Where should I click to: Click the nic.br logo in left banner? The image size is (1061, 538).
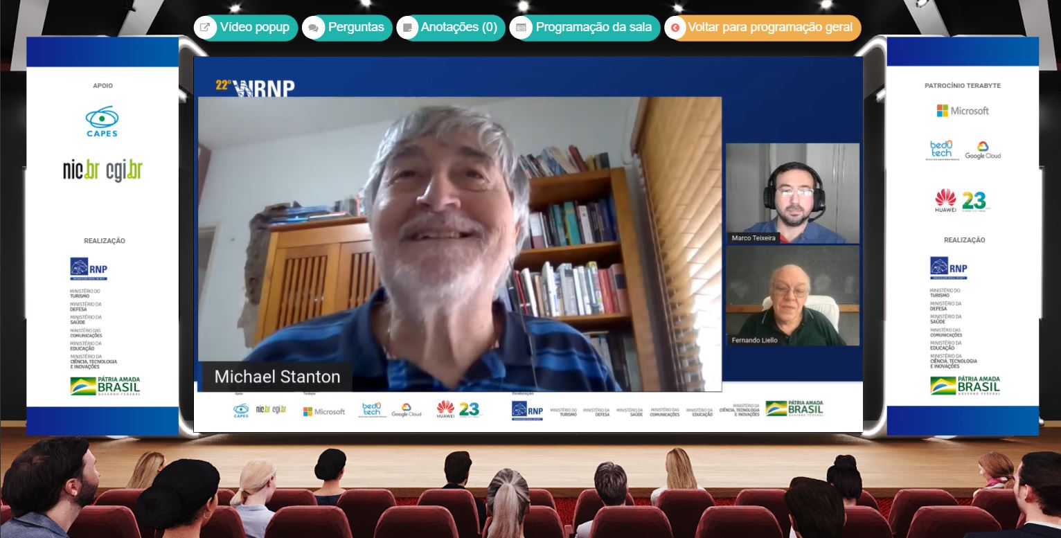[81, 171]
